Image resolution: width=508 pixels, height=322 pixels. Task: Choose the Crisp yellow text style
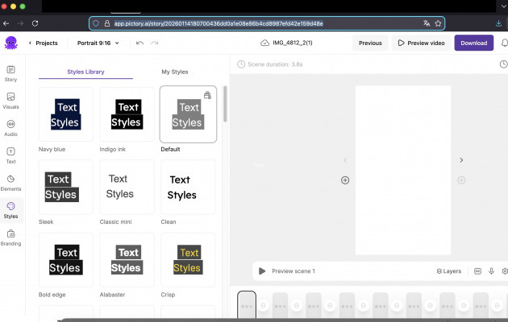coord(187,261)
